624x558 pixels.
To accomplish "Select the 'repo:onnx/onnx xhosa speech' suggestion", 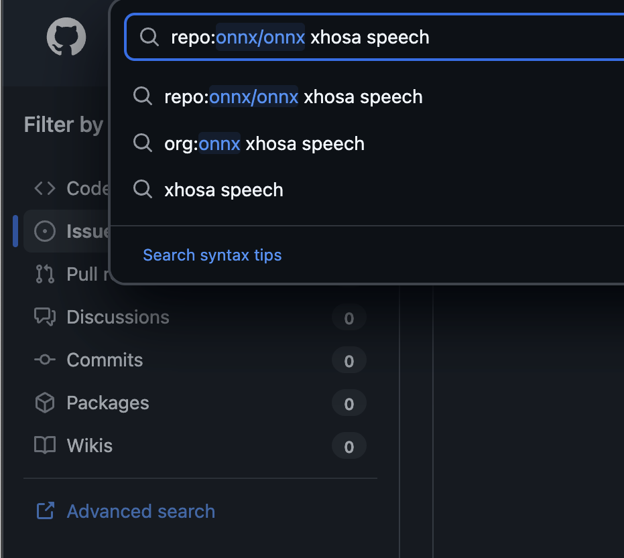I will coord(293,96).
